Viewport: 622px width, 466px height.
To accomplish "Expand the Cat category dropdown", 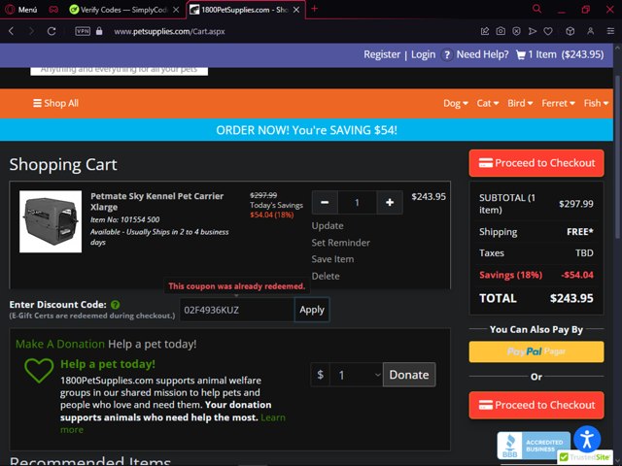I will coord(488,104).
